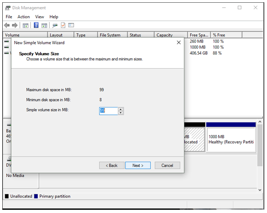267x213 pixels.
Task: Open the blue Help question-mark toolbar icon
Action: (x=36, y=25)
